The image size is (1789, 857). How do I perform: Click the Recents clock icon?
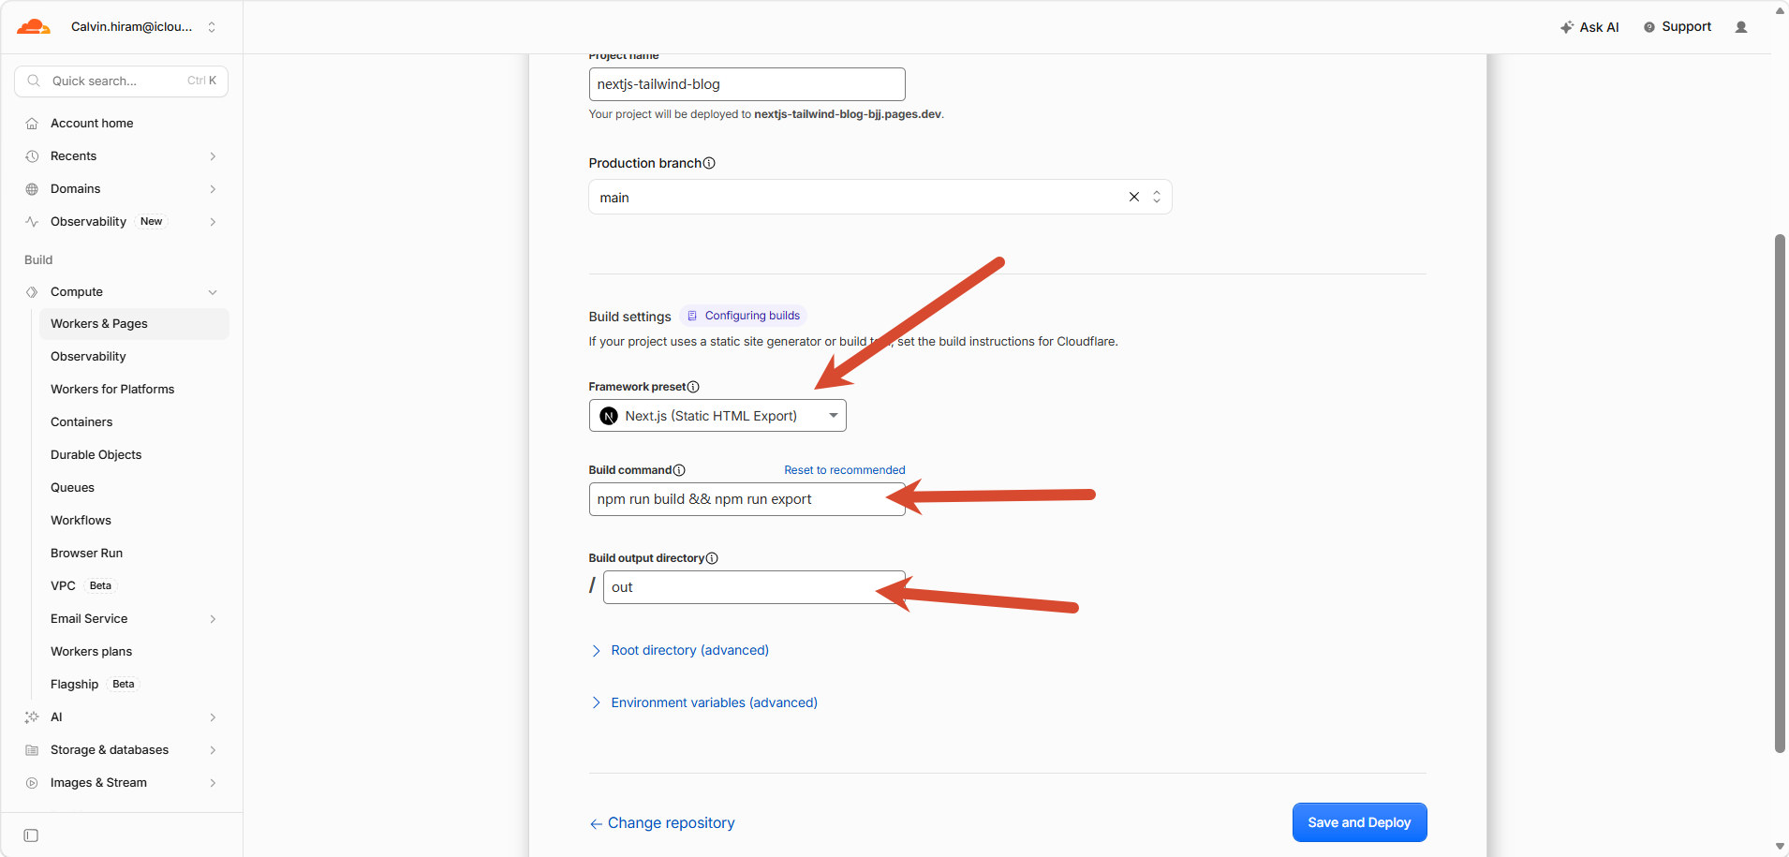click(32, 156)
